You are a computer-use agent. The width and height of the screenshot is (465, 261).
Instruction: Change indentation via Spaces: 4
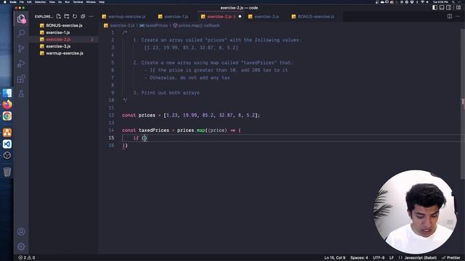click(x=359, y=258)
